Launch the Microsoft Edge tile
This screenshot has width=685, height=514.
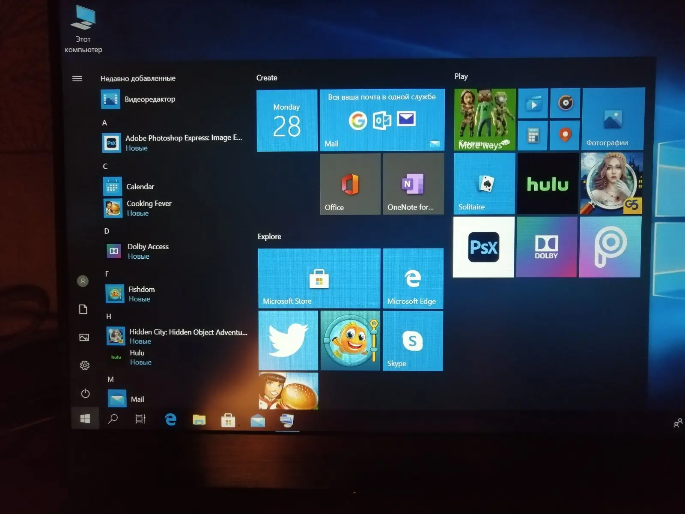(413, 278)
